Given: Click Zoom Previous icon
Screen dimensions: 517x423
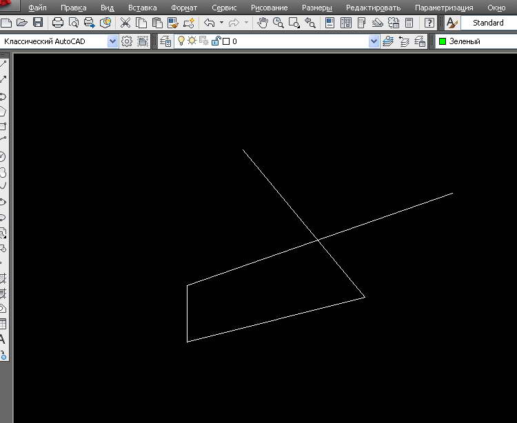Looking at the screenshot, I should [x=310, y=23].
